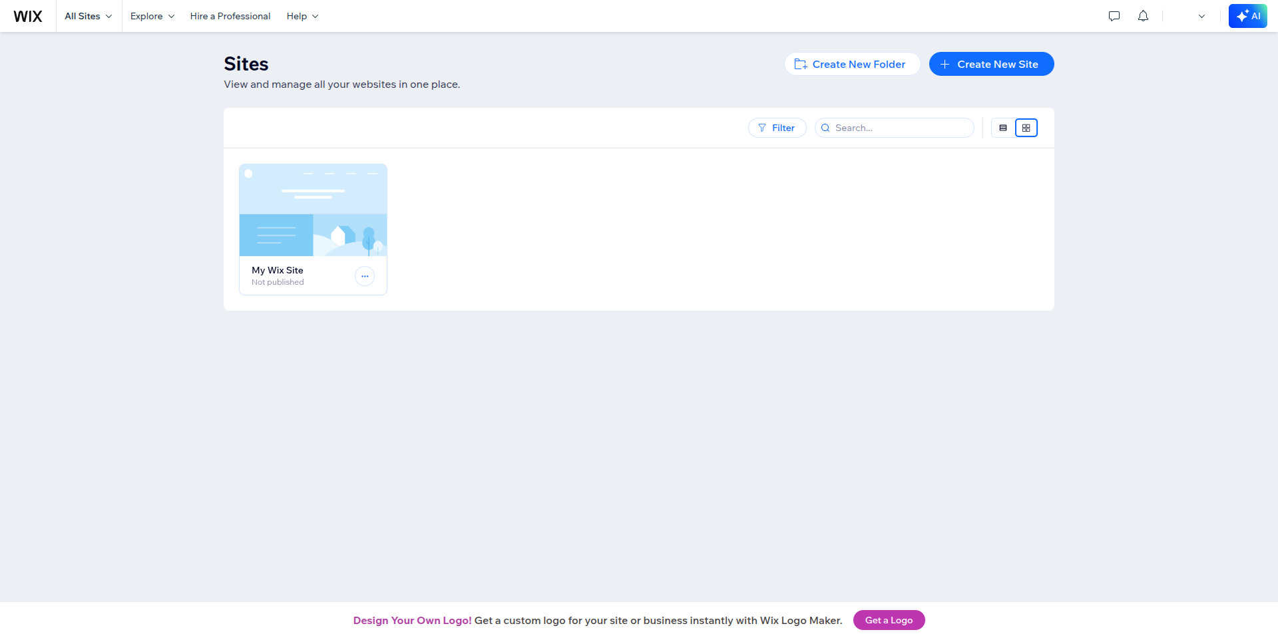Open the My Wix Site thumbnail

[x=313, y=210]
